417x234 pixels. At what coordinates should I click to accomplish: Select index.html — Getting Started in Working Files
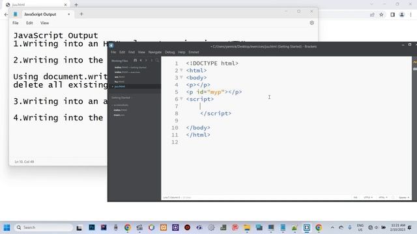click(130, 68)
